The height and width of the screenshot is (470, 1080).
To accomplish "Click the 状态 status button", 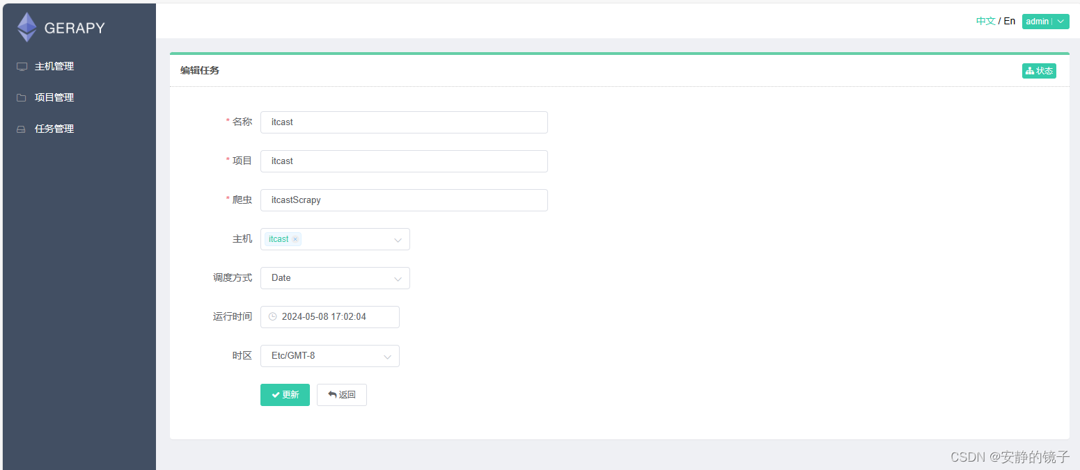I will (x=1039, y=71).
